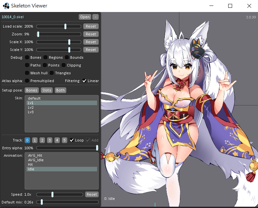This screenshot has width=258, height=208.
Task: Reset the Scale X value
Action: click(x=91, y=42)
